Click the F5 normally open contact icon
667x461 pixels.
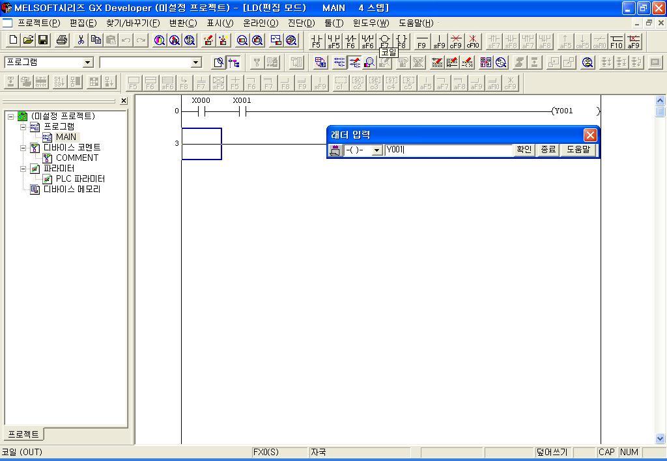coord(317,41)
